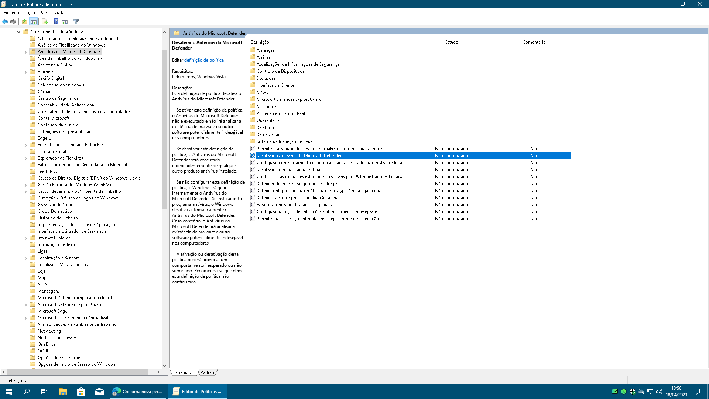The height and width of the screenshot is (399, 709).
Task: Expand Antivírus do Microsoft Defender tree node
Action: tap(25, 52)
